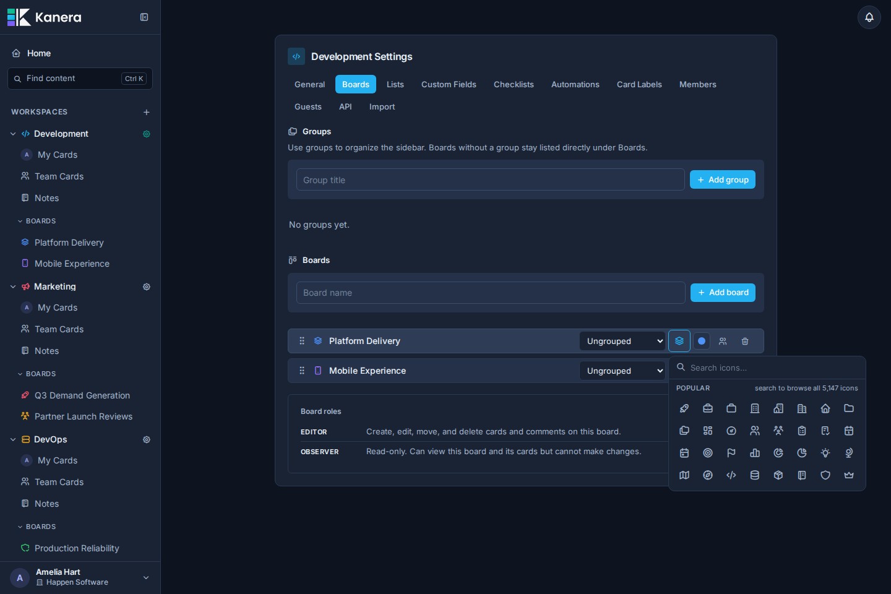Open the blue color swatch for Platform Delivery
The image size is (891, 594).
pos(702,341)
